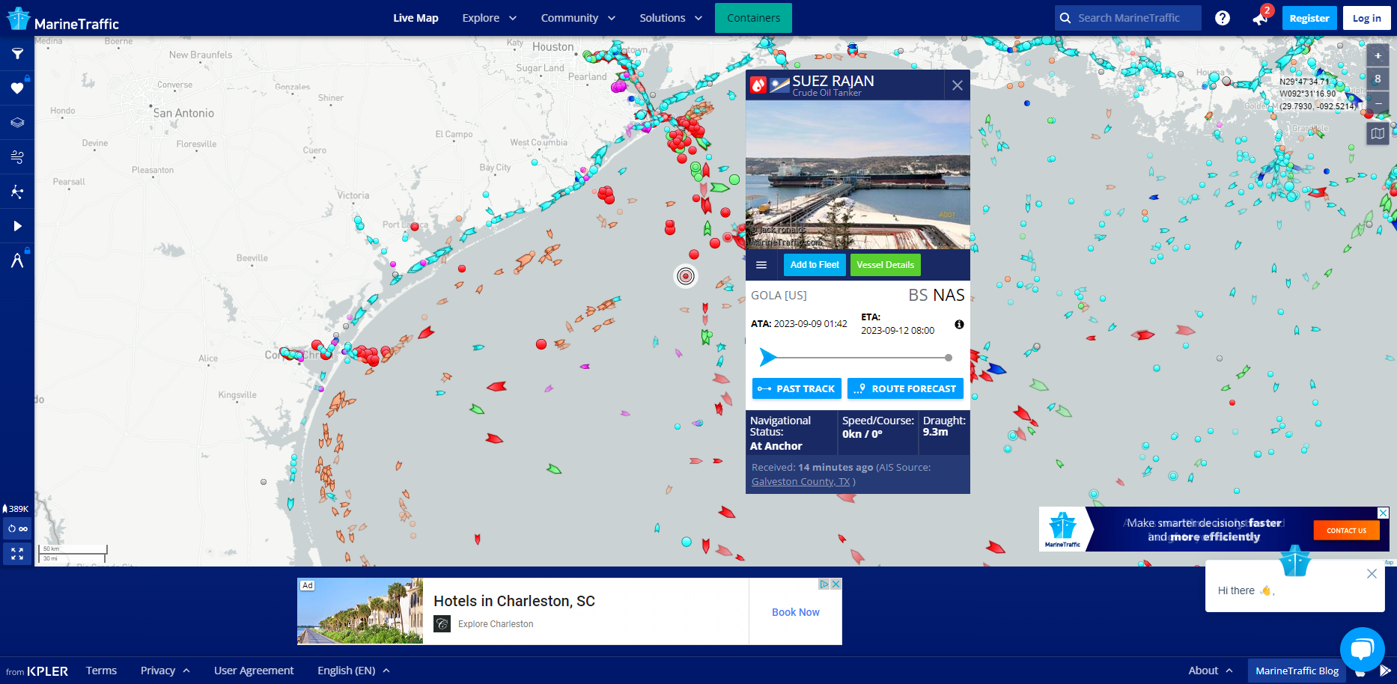Toggle auto-refresh infinity button
Image resolution: width=1397 pixels, height=684 pixels.
tap(17, 528)
